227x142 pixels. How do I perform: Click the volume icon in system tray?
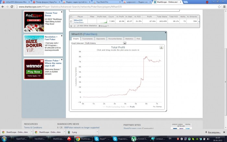tap(208, 139)
